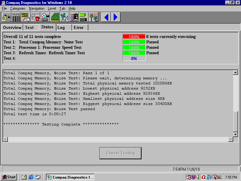Click the blue overlapping squares tray icon
The height and width of the screenshot is (181, 241).
(209, 177)
